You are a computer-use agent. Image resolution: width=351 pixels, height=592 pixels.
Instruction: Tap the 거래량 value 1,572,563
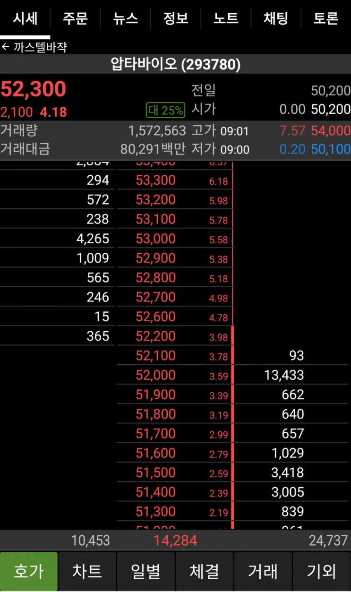[157, 131]
